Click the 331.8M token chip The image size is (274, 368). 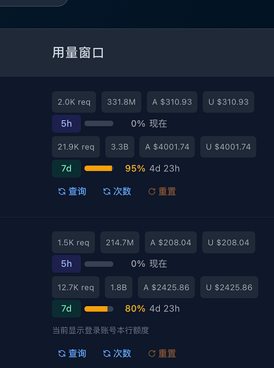122,102
